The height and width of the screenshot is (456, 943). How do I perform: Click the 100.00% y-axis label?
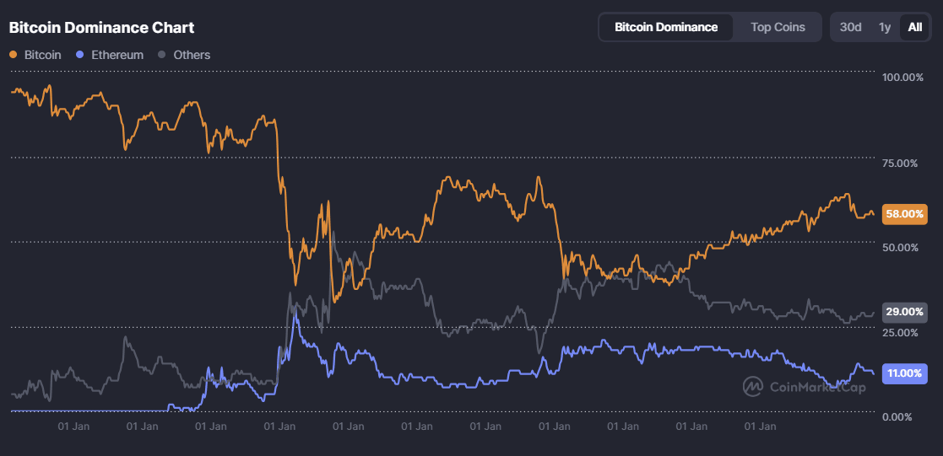[902, 78]
